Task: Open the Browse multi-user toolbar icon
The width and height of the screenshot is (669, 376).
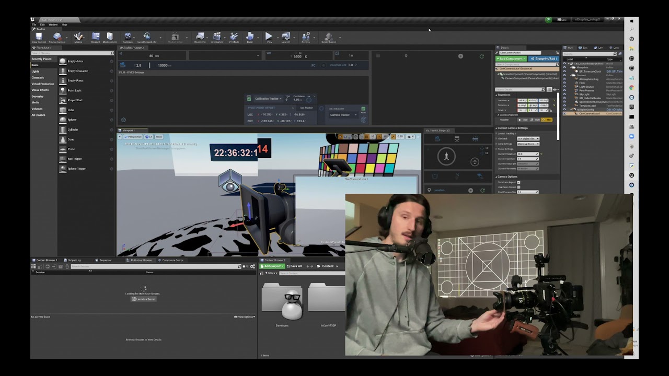Action: (x=306, y=37)
